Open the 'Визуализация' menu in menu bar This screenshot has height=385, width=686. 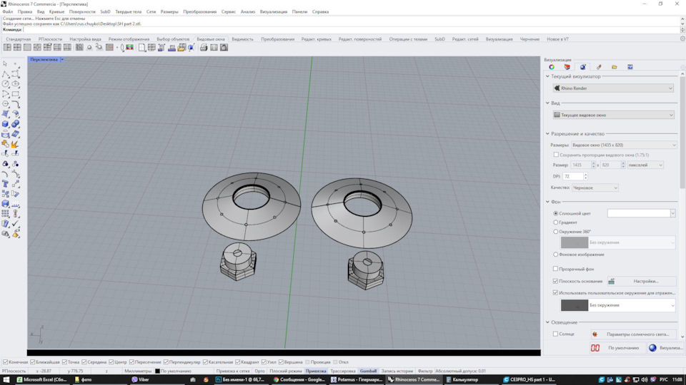(x=274, y=12)
